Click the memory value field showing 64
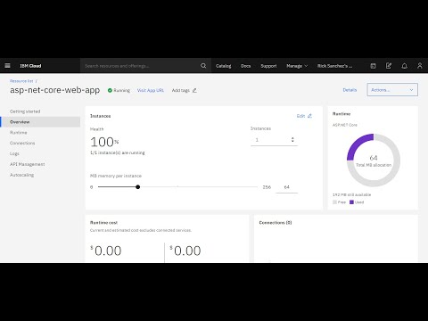Image resolution: width=428 pixels, height=321 pixels. (x=286, y=187)
